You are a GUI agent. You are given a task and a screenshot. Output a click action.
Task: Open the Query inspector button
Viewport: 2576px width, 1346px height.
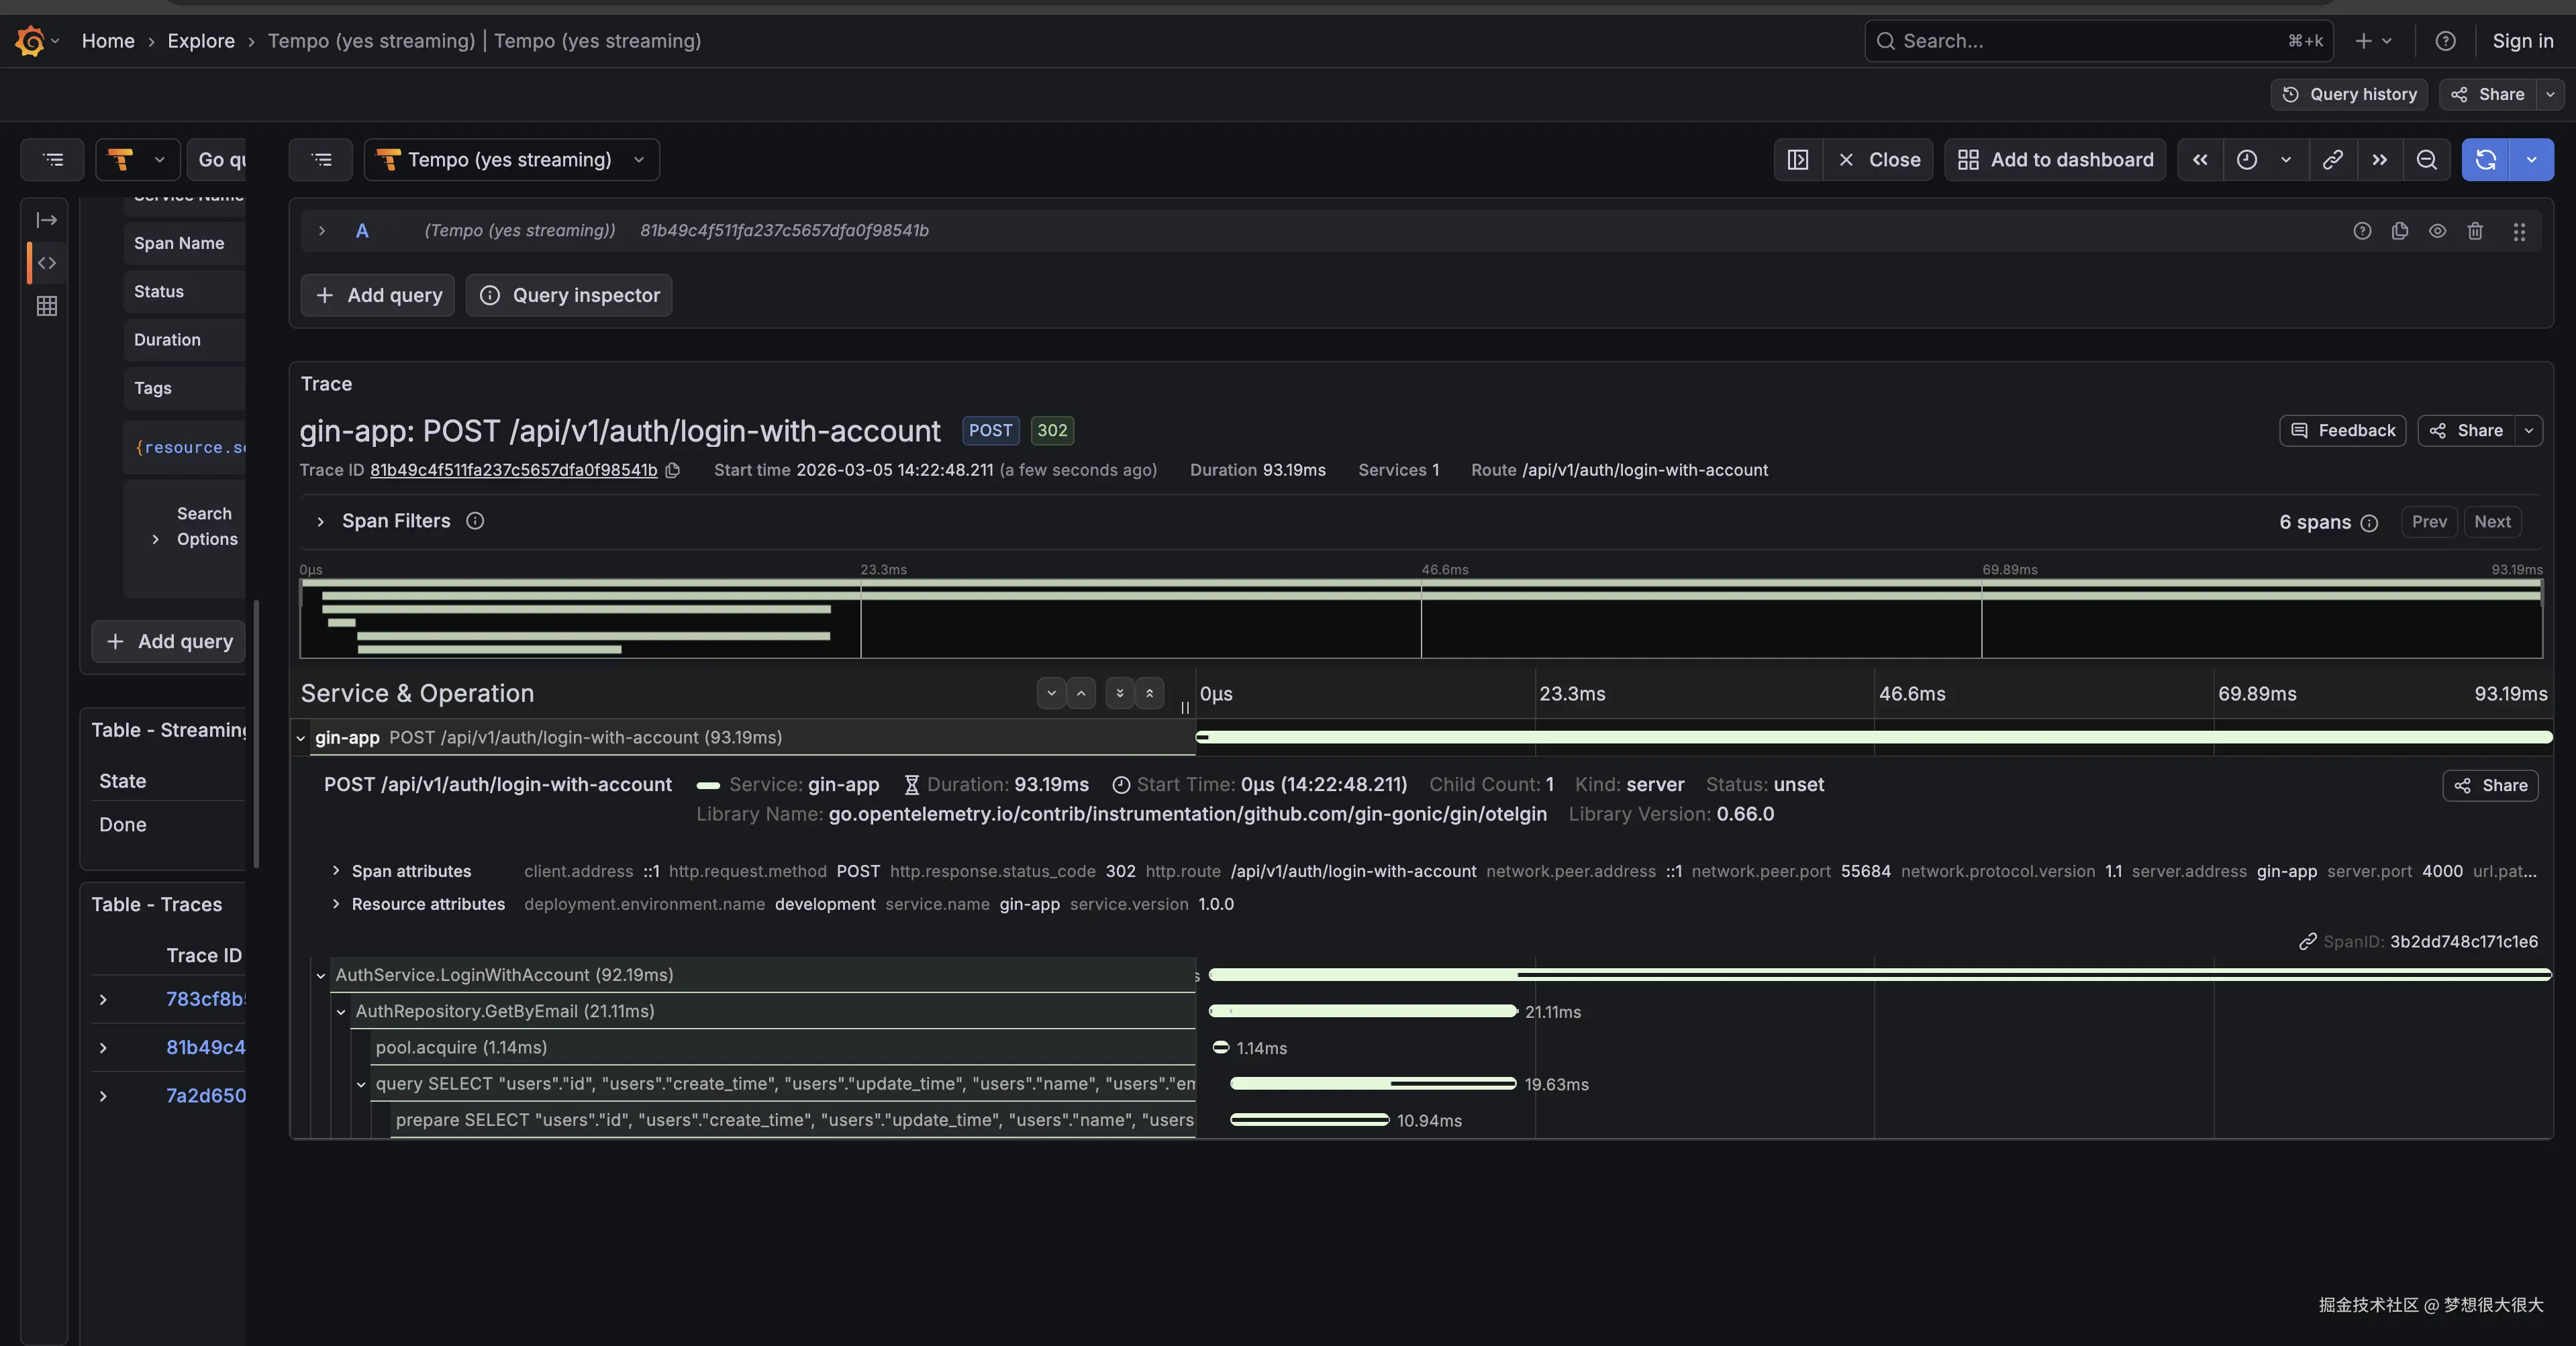tap(569, 295)
